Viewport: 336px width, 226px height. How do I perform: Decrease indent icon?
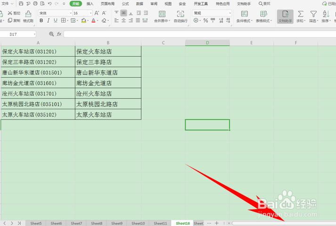(x=139, y=13)
